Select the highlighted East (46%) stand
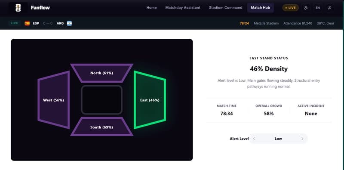The image size is (344, 170). coord(150,100)
